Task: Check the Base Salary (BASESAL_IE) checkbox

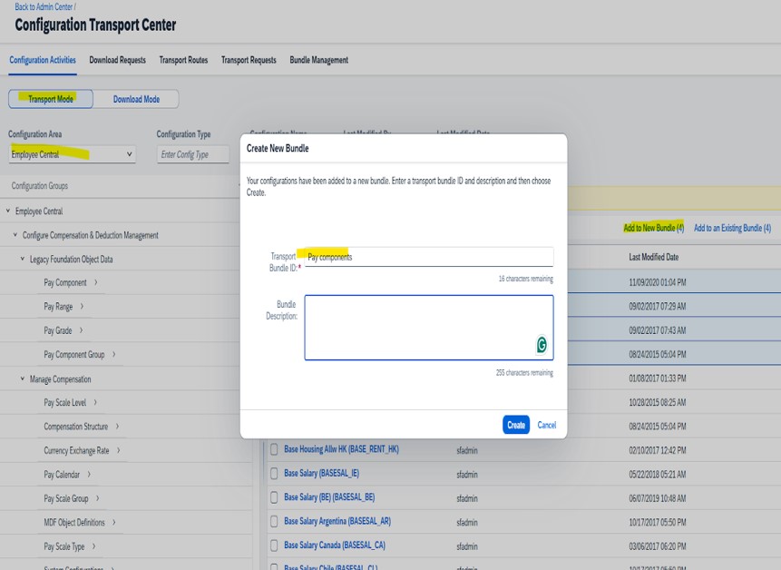Action: tap(274, 474)
